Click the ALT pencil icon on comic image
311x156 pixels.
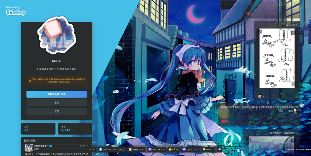260,32
